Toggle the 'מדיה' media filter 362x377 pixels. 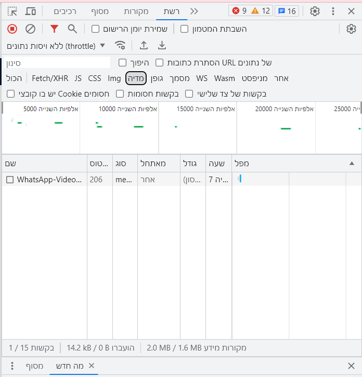point(136,78)
